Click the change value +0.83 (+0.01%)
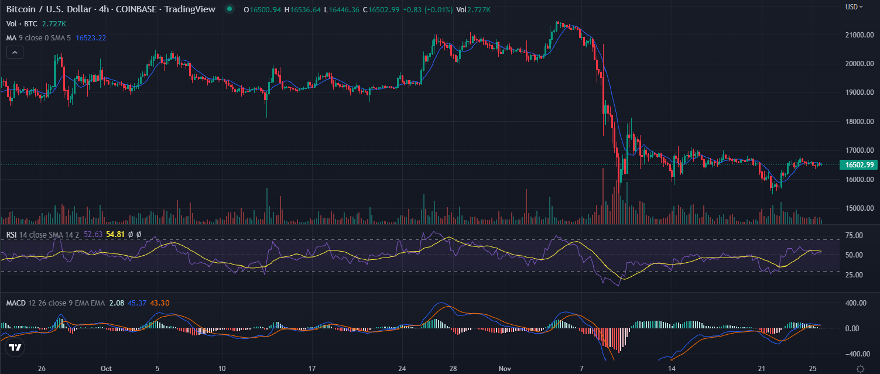The height and width of the screenshot is (374, 880). coord(427,10)
